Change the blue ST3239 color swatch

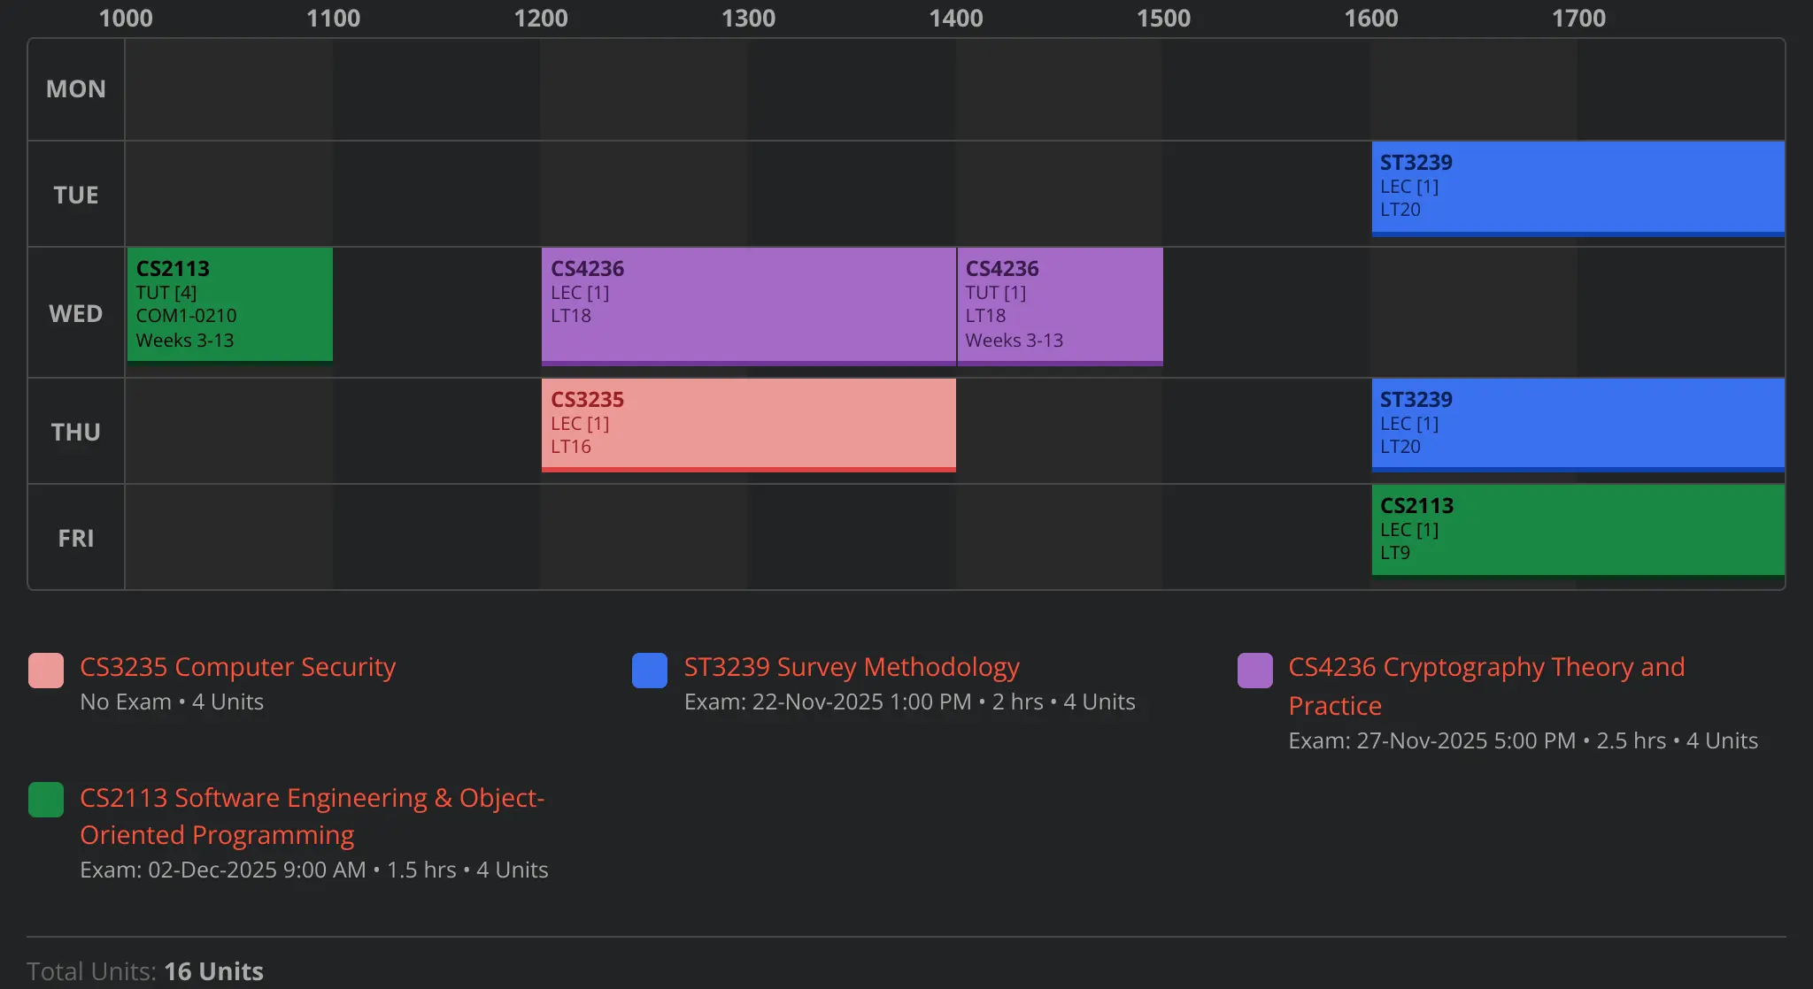(x=650, y=671)
